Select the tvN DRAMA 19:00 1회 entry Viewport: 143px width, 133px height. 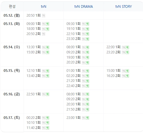click(x=78, y=57)
